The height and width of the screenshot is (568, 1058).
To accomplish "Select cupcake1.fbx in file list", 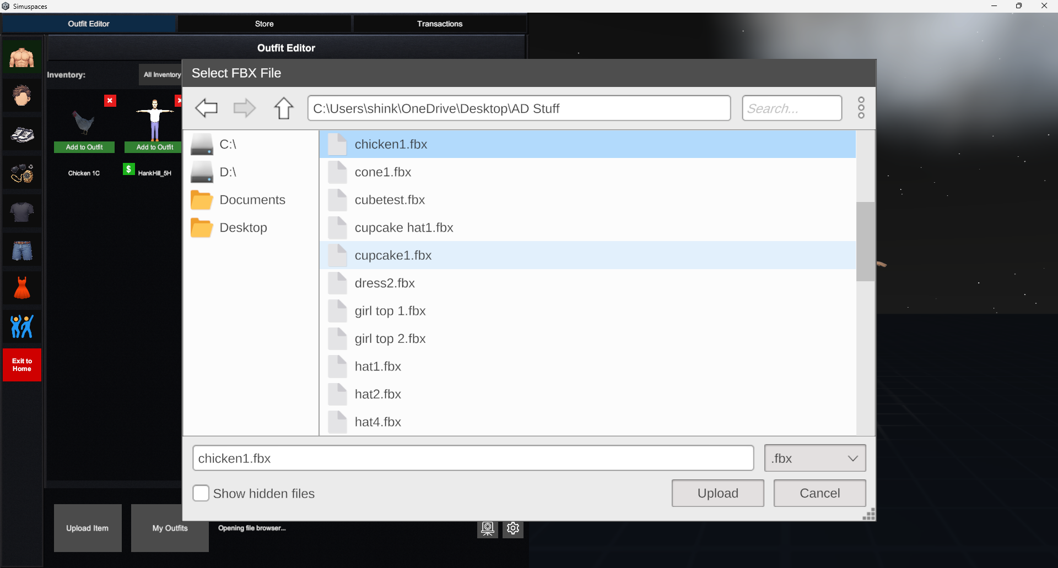I will click(587, 255).
